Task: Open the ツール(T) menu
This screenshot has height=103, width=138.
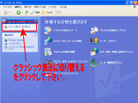Action: pyautogui.click(x=52, y=7)
